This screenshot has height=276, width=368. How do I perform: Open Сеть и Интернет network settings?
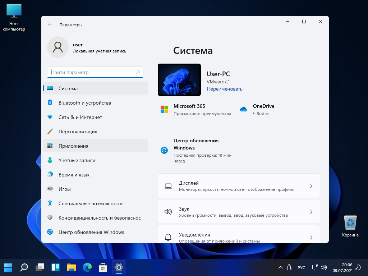80,117
